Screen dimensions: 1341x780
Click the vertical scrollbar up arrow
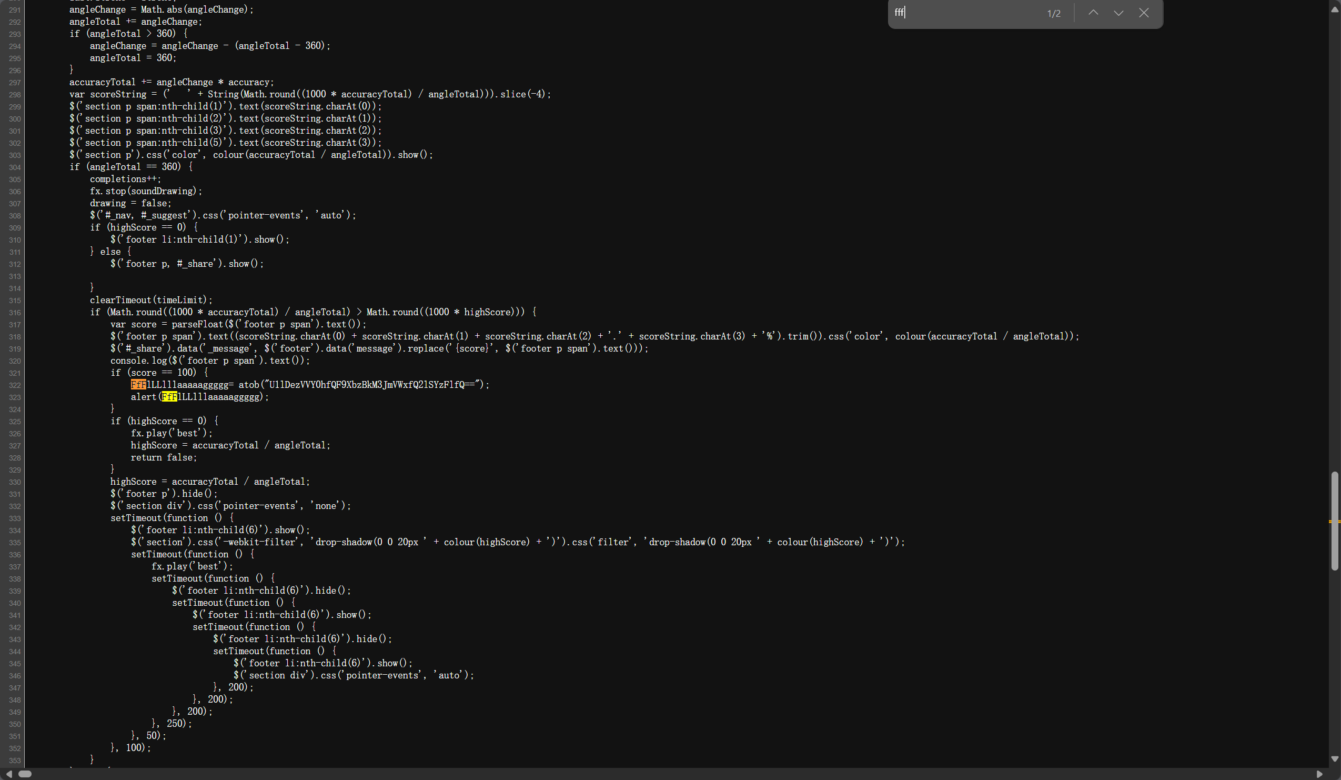point(1335,9)
